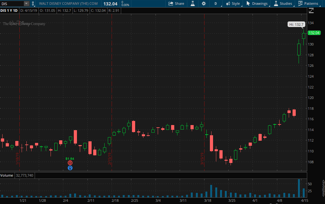Click the tallest volume bar near 4/15
This screenshot has width=325, height=204.
299,188
